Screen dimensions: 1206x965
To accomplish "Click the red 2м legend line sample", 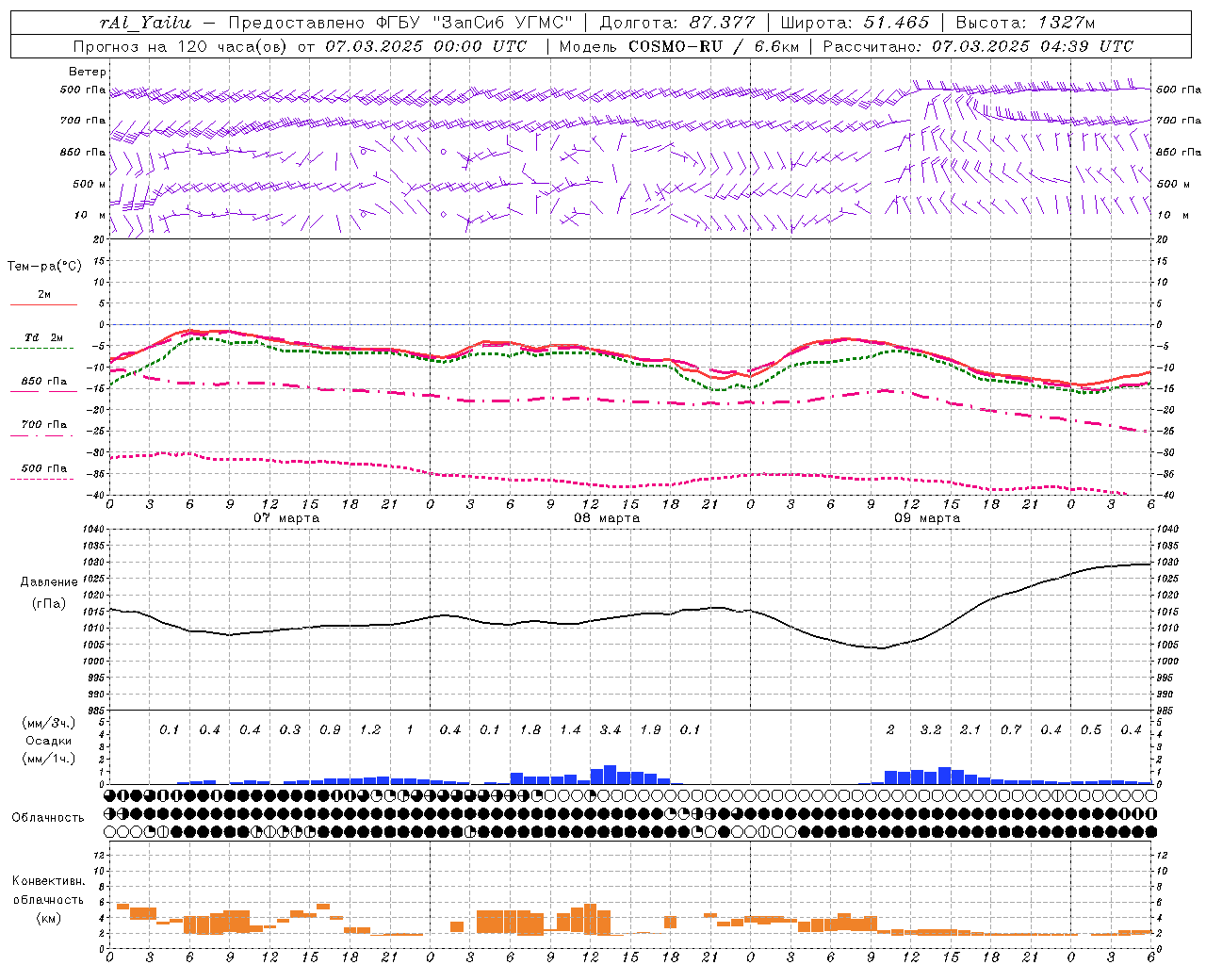I will click(43, 304).
